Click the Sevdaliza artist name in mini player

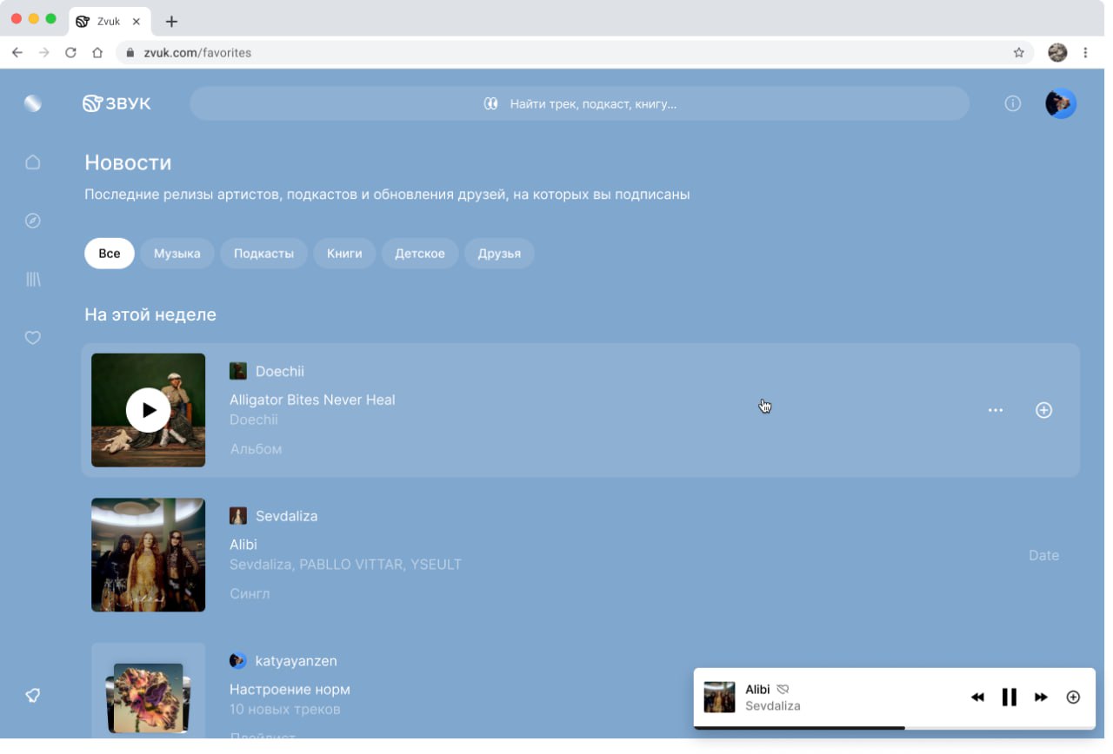[773, 705]
